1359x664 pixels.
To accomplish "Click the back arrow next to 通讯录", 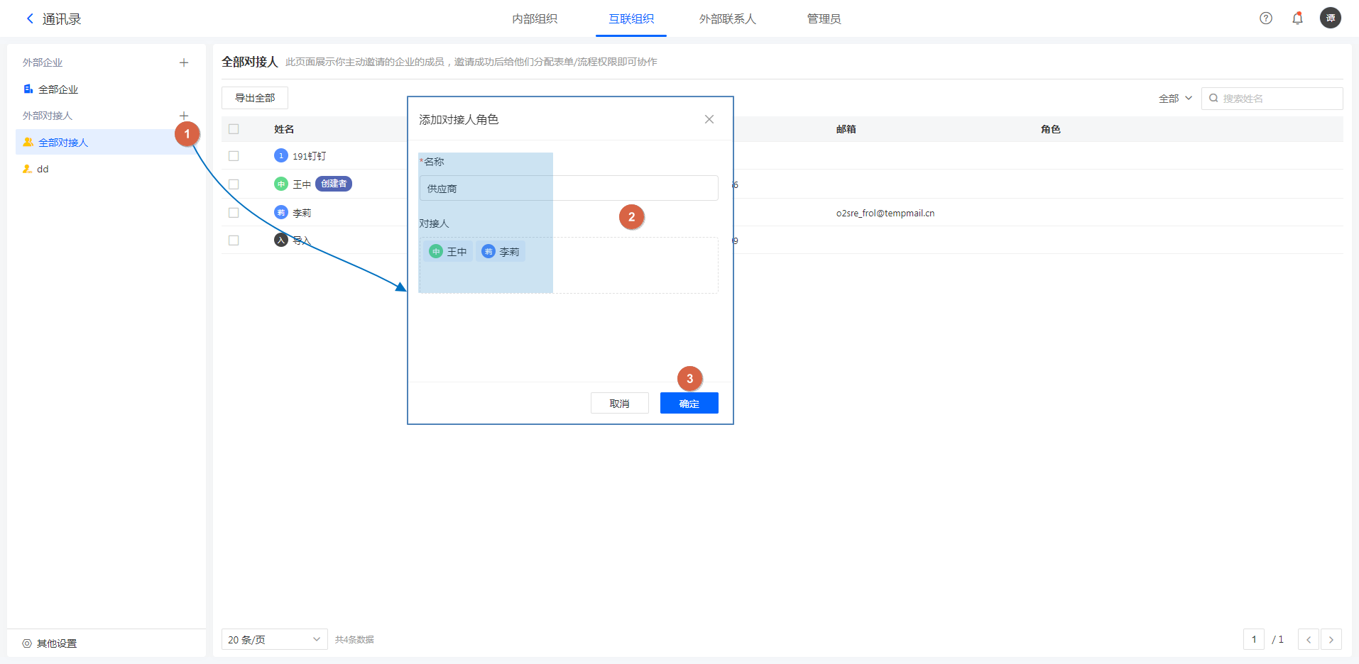I will 30,18.
